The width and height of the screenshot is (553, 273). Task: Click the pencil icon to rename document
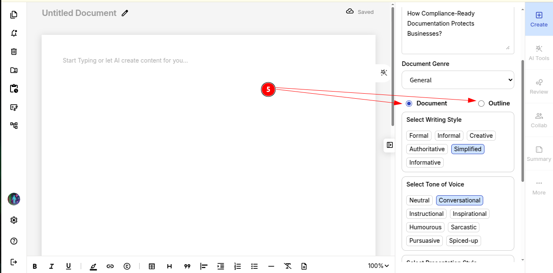point(124,13)
